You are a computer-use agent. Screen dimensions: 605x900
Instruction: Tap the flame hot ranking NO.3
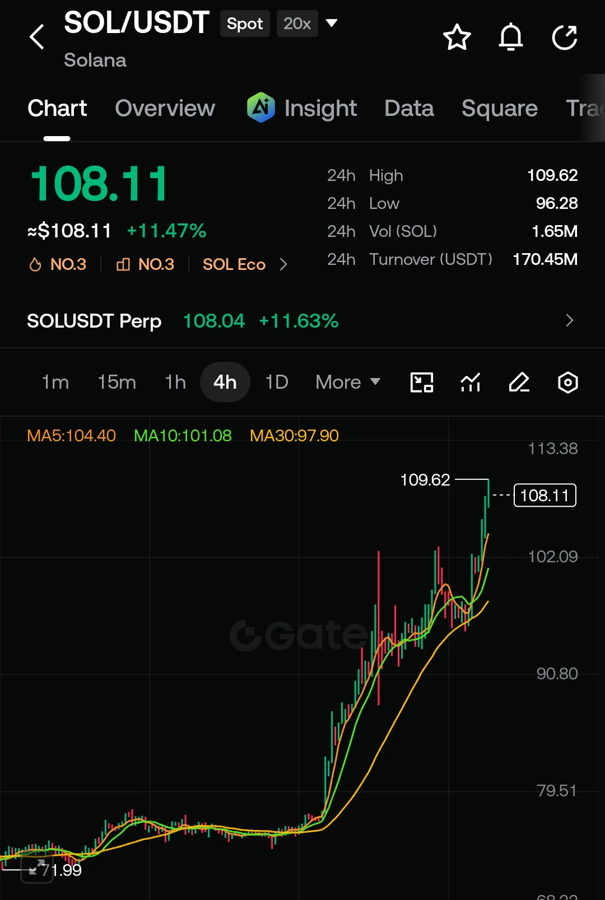[58, 264]
